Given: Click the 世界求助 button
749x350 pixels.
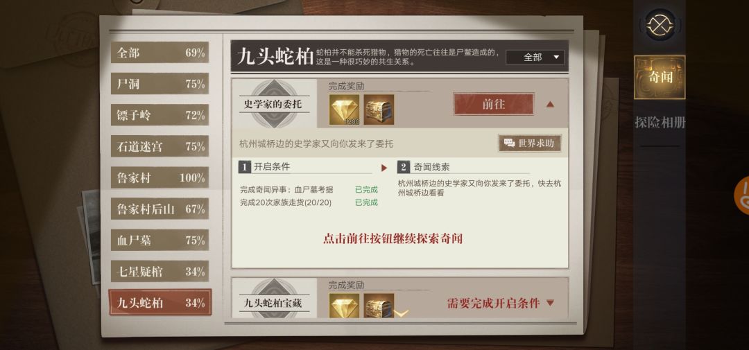Looking at the screenshot, I should tap(530, 143).
